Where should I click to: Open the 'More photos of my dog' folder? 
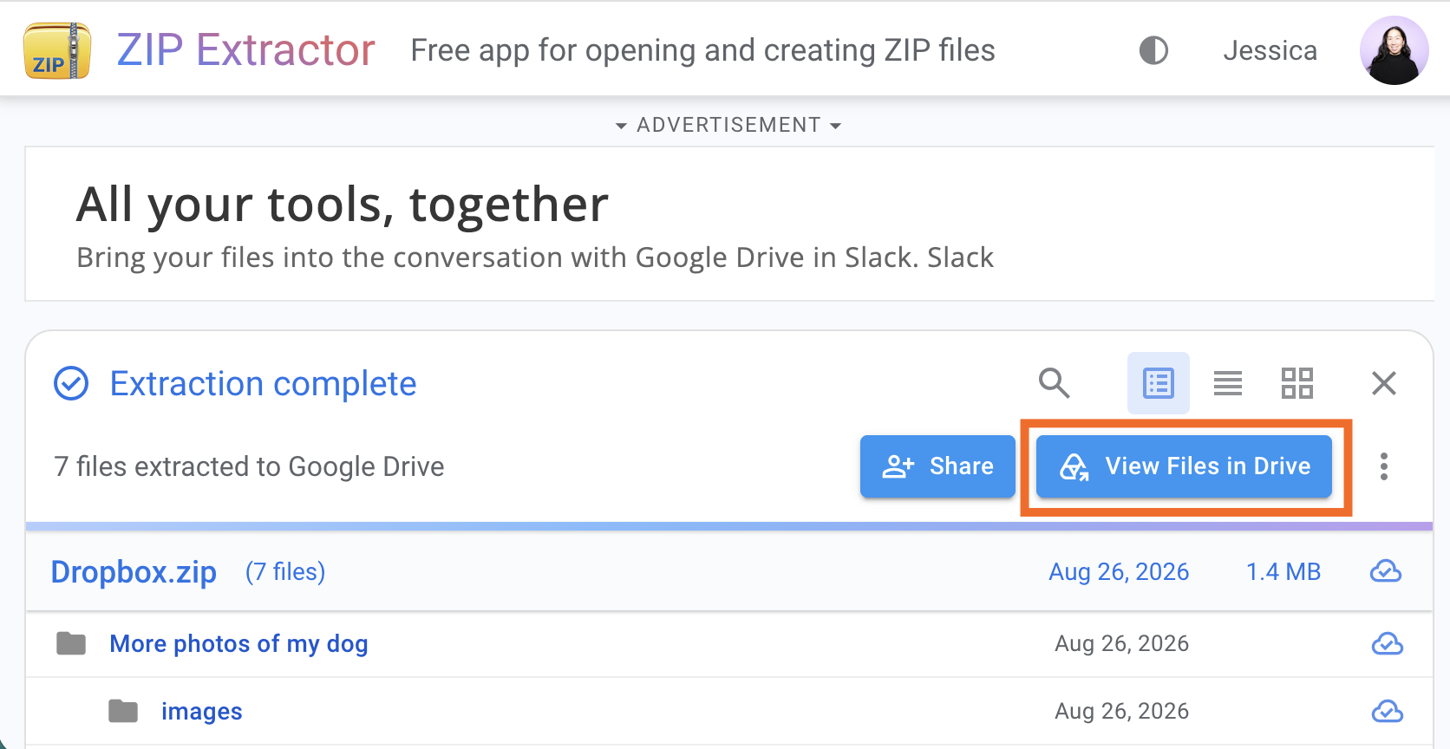click(238, 644)
